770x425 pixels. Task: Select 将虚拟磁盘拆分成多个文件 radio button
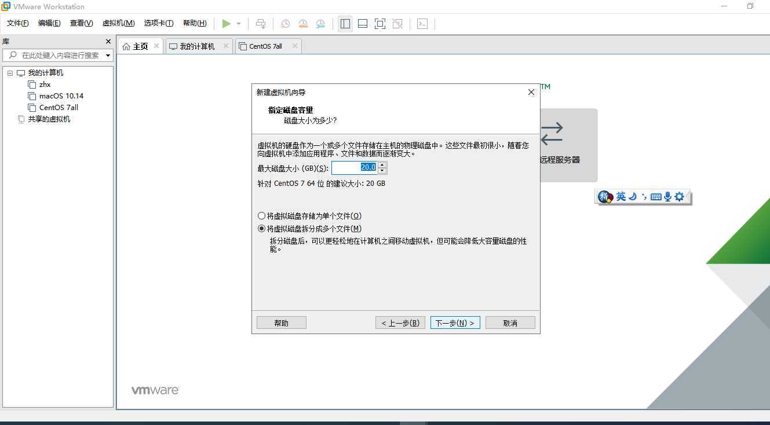click(x=261, y=229)
